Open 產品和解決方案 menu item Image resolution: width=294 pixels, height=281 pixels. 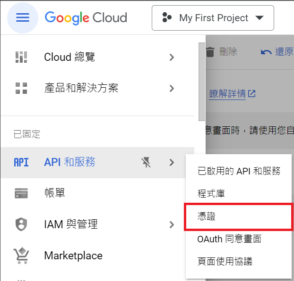coord(97,88)
